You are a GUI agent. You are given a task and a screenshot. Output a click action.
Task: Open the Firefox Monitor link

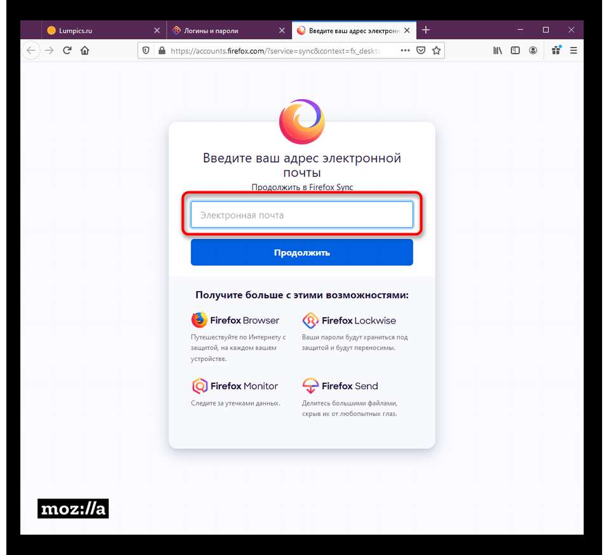(x=235, y=386)
